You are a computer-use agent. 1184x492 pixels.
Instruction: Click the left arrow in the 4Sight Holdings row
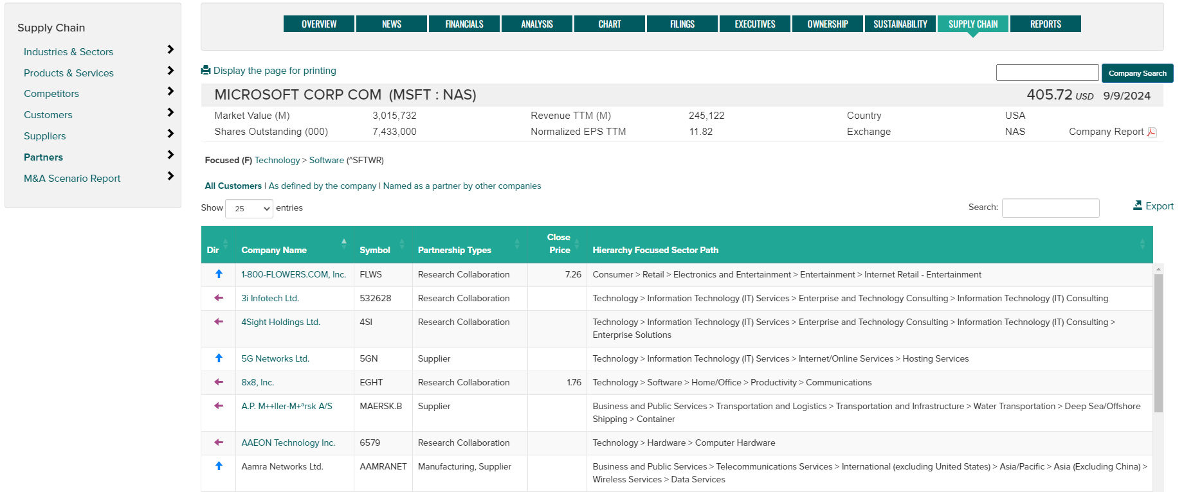coord(219,322)
